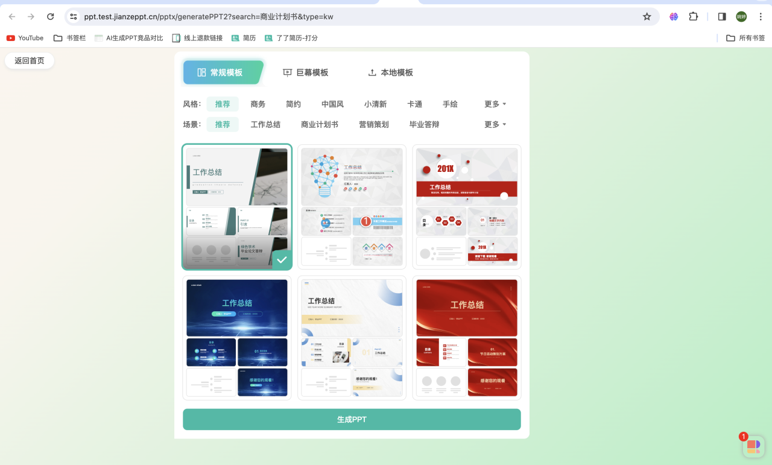Viewport: 772px width, 465px height.
Task: Select the lightbulb network 工作总结 template
Action: tap(352, 207)
